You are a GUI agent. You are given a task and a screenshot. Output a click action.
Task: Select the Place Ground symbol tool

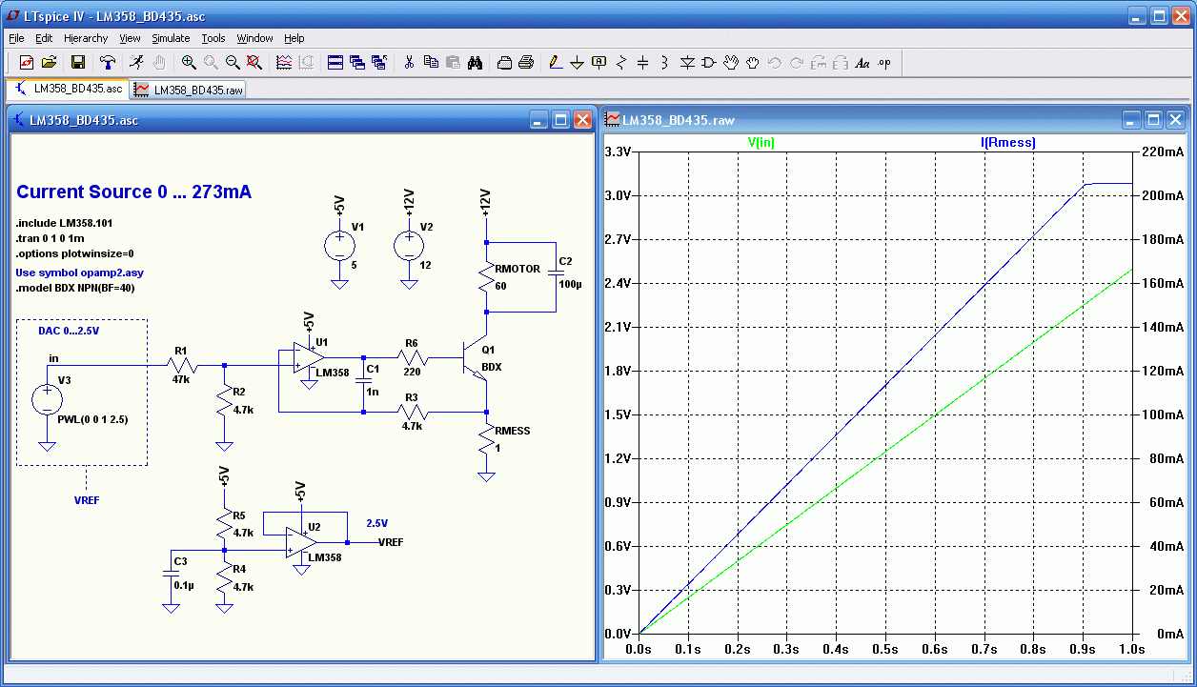point(578,63)
